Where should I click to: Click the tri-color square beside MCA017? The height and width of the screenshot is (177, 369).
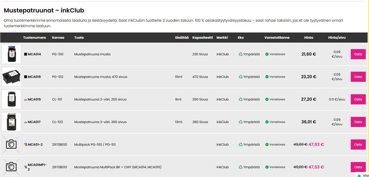pyautogui.click(x=25, y=122)
